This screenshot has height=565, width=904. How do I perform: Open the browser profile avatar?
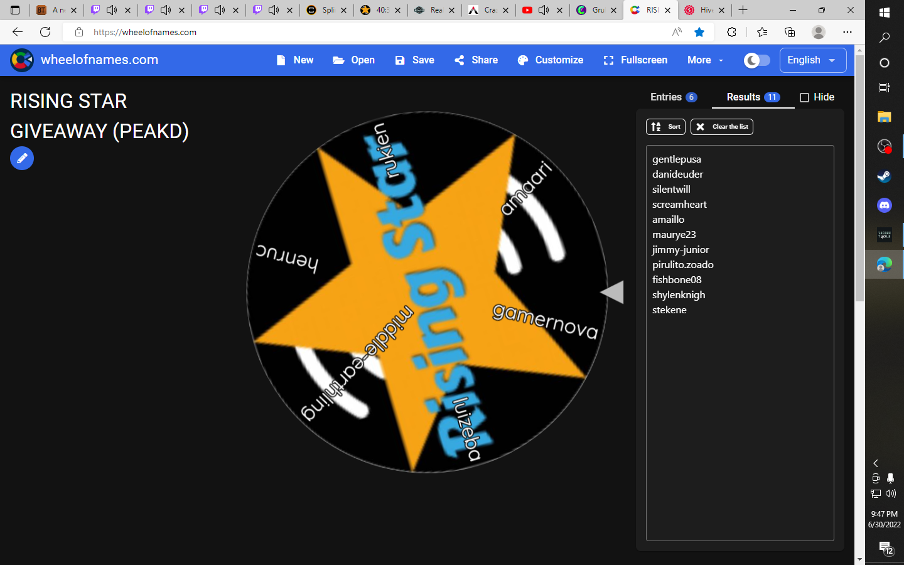[x=819, y=32]
